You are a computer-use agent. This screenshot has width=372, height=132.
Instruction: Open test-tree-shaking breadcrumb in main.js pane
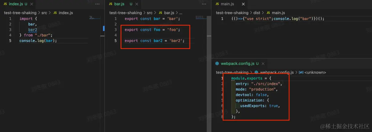(x=232, y=13)
